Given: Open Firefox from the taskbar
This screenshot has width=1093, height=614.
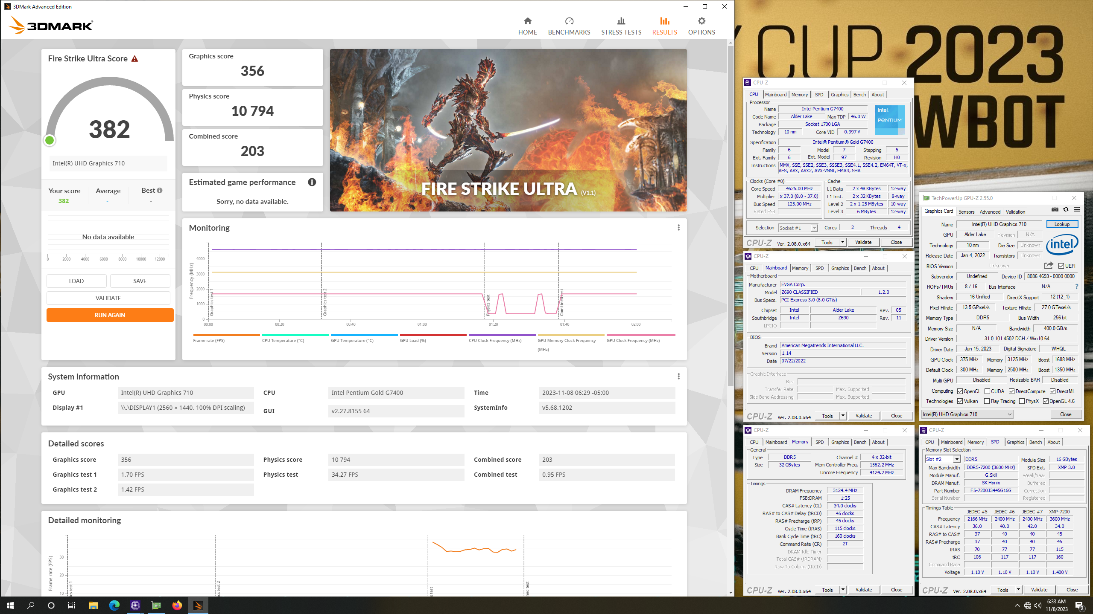Looking at the screenshot, I should click(177, 605).
